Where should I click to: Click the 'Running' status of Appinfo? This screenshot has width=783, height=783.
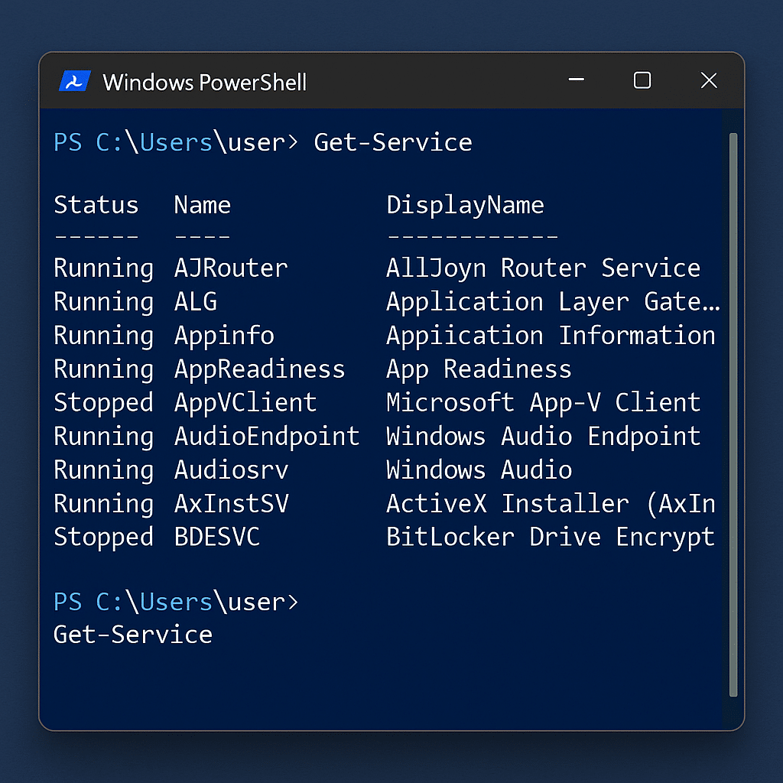103,336
